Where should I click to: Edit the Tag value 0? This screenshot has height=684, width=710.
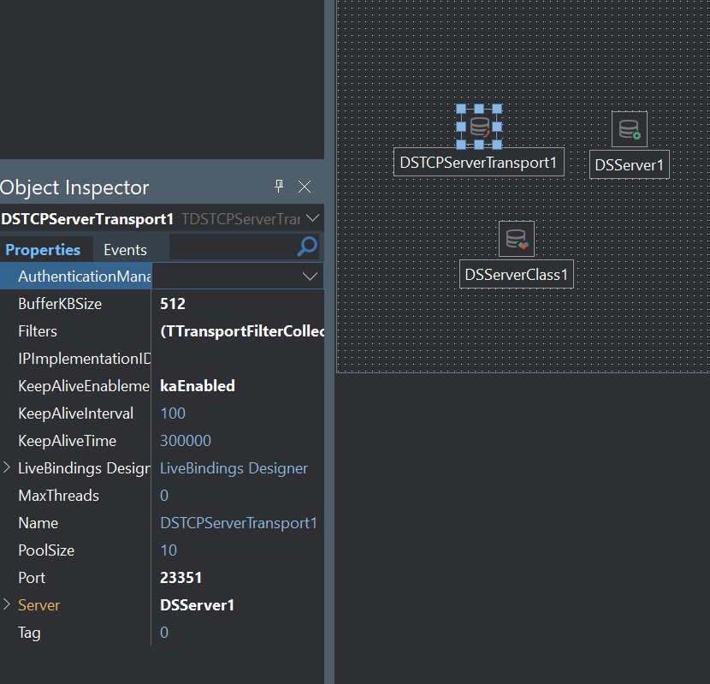164,633
